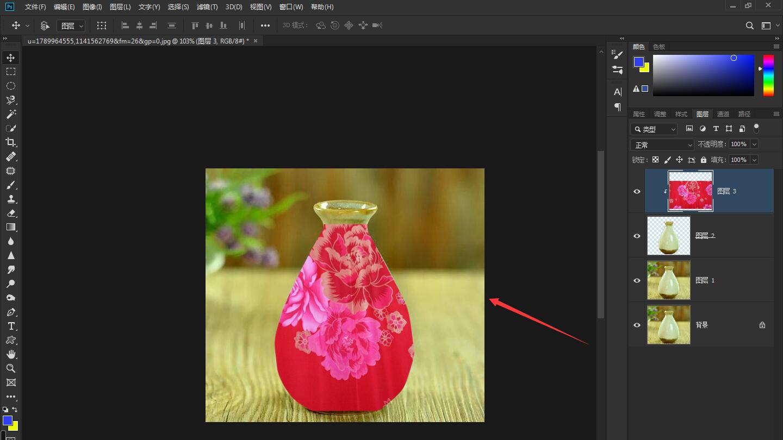Viewport: 783px width, 440px height.
Task: Select the Zoom tool in toolbar
Action: pos(11,368)
